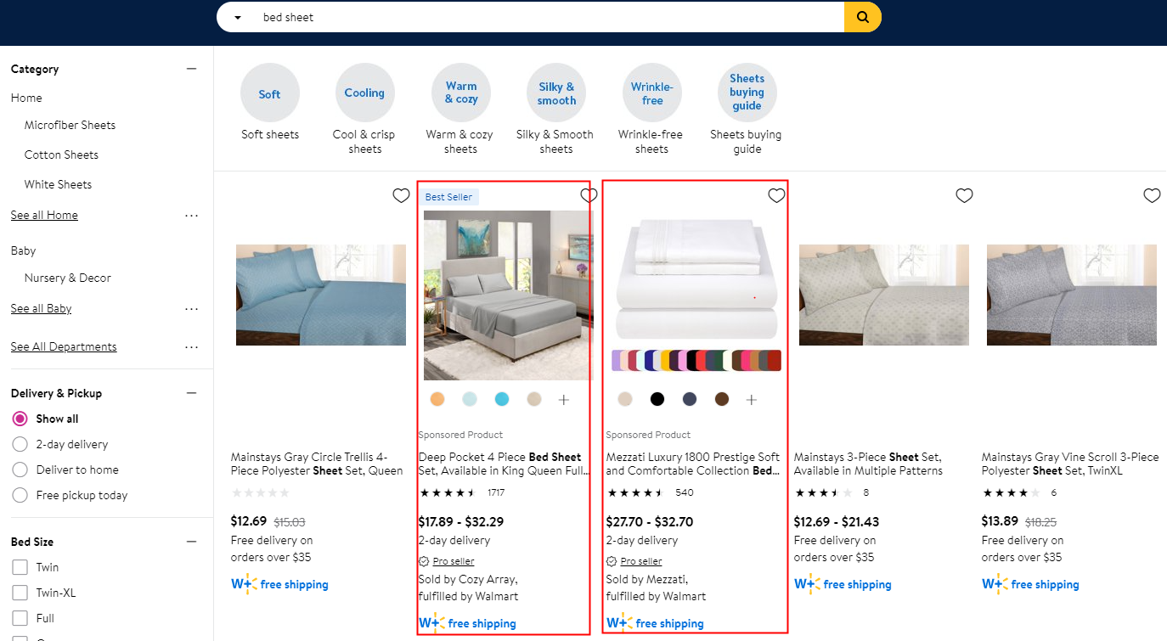
Task: Pick the teal color swatch on Deep Pocket sheets
Action: (501, 398)
